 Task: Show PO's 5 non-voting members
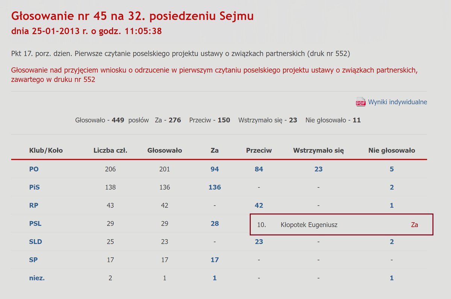point(392,169)
